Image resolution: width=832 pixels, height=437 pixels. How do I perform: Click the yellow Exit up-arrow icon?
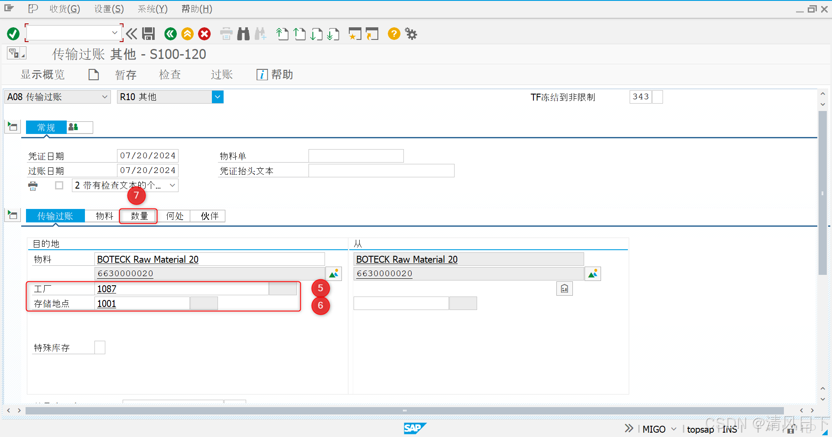click(x=188, y=33)
